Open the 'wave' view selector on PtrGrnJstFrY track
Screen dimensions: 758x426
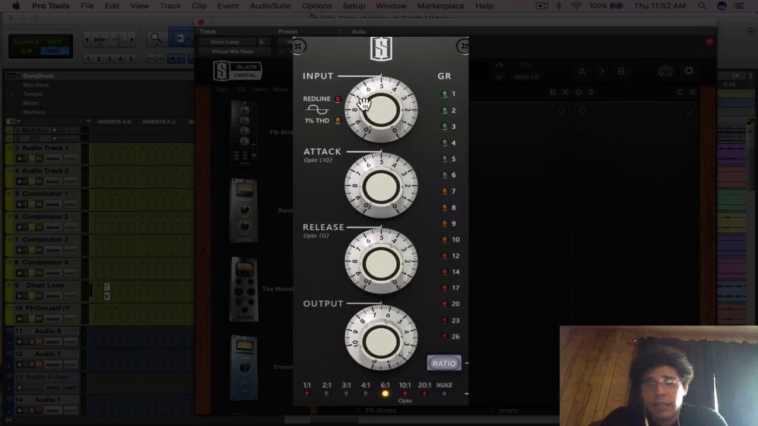coord(53,319)
